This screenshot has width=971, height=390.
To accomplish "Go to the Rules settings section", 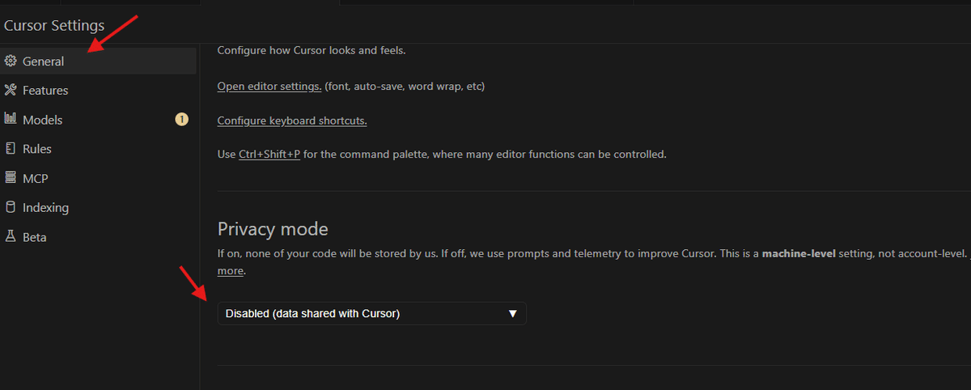I will (37, 149).
